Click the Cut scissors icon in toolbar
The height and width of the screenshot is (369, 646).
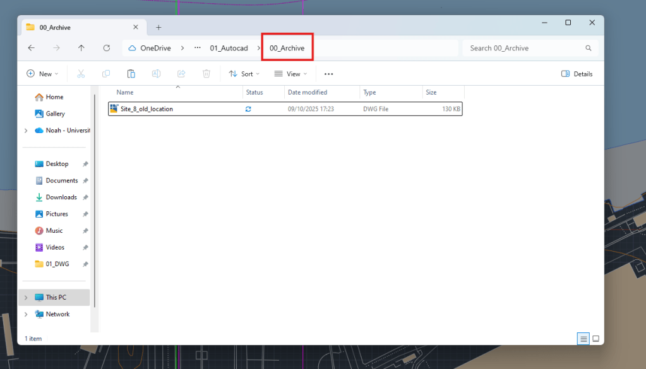81,74
